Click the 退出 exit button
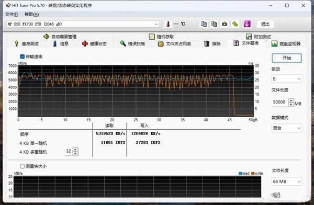Screen dimensions: 314x205 click(265, 24)
